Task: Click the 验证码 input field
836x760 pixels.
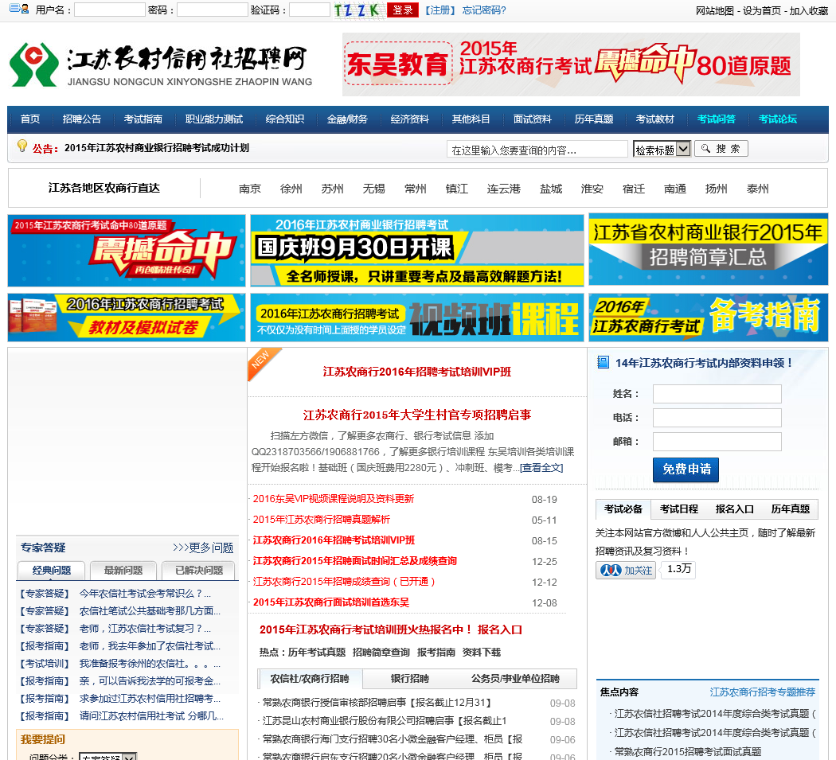Action: 310,10
